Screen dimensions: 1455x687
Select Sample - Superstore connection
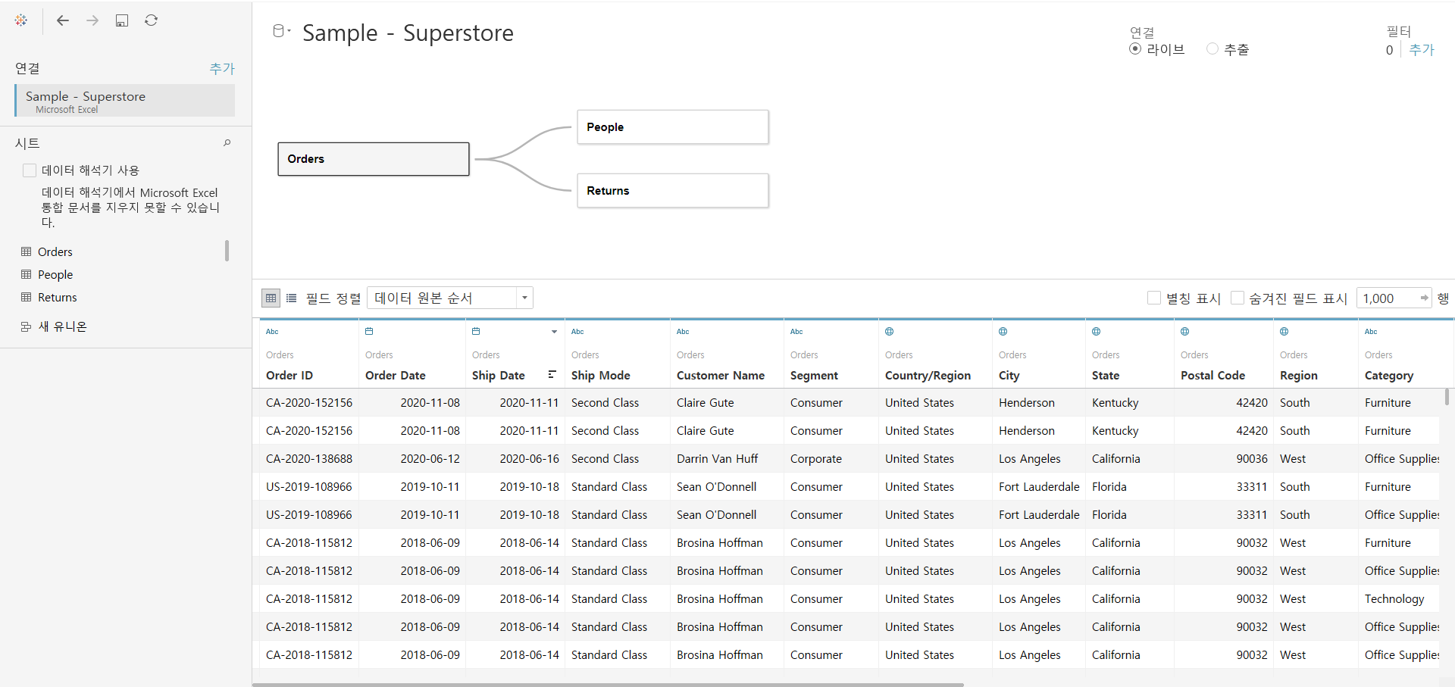click(125, 100)
